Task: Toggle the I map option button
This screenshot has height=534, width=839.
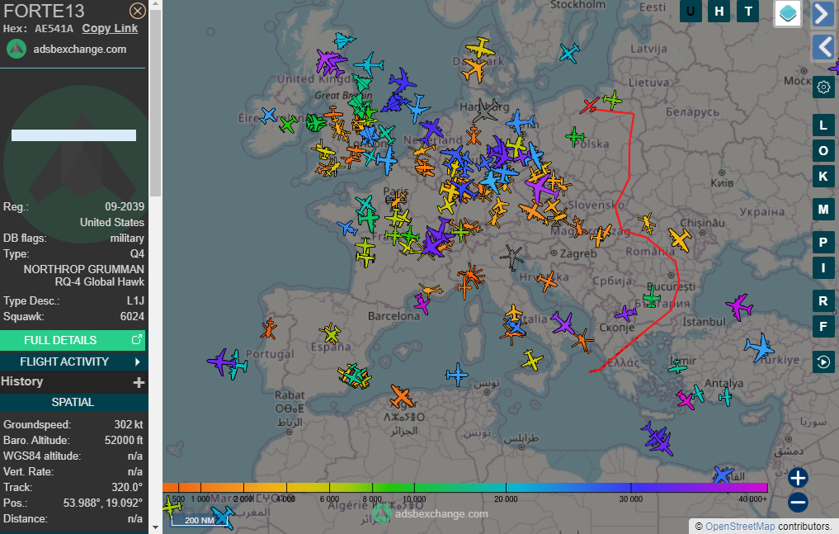Action: [x=823, y=267]
